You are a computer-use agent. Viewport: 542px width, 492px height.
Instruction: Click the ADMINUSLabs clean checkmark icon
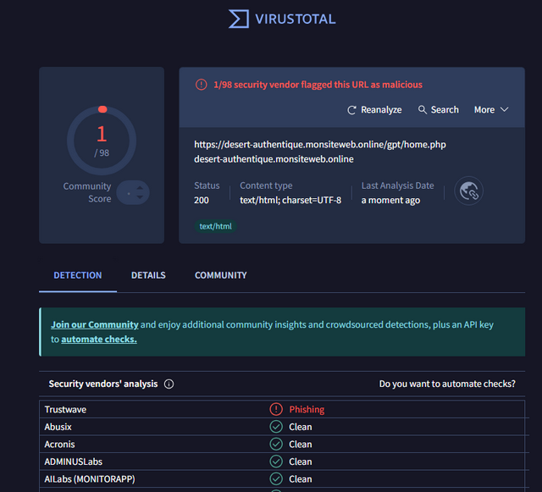[276, 462]
